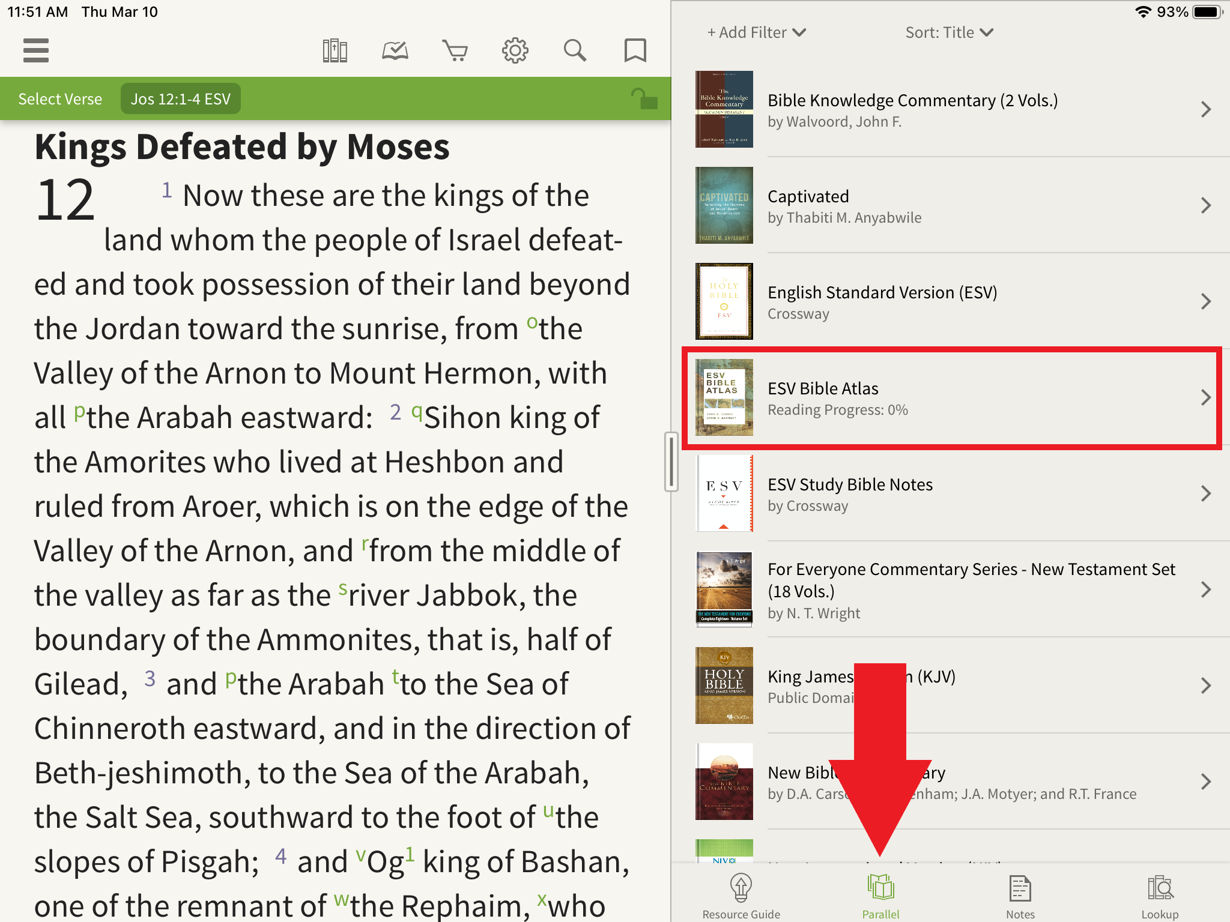Tap verse number 2 before Sihon

point(395,412)
